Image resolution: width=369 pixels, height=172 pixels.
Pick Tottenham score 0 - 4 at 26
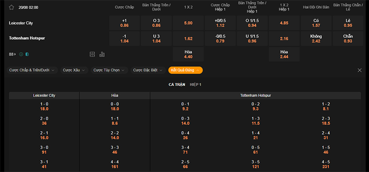click(185, 136)
